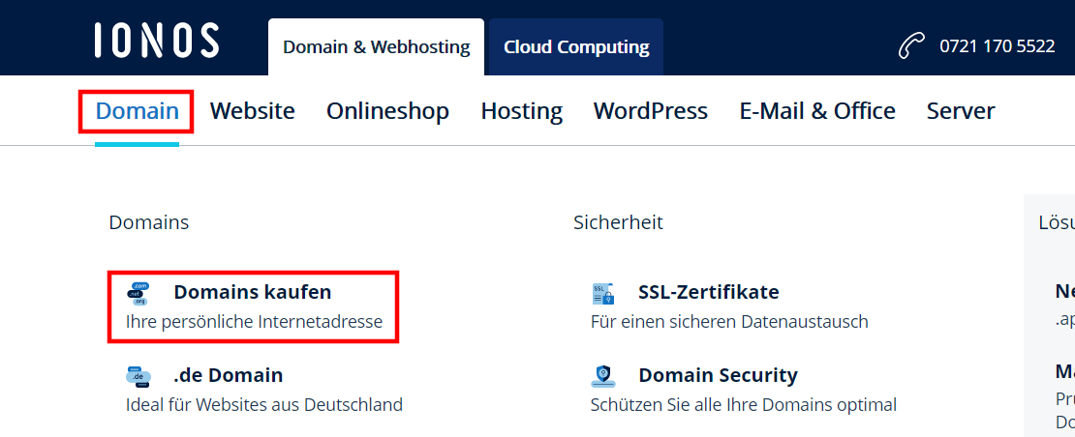Open the Domains kaufen link

tap(252, 292)
